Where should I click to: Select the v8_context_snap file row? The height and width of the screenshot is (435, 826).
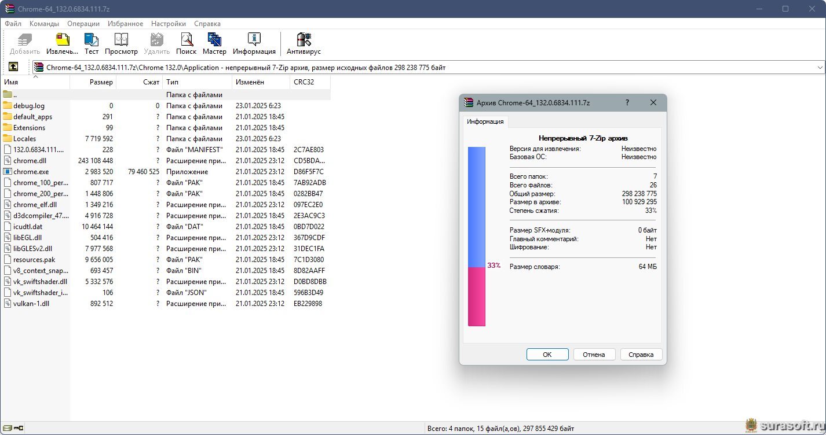165,271
